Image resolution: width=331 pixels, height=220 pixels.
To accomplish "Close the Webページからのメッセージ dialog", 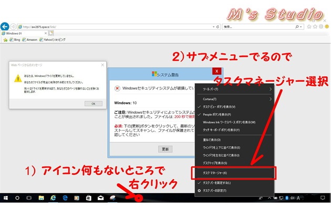I will pos(102,65).
